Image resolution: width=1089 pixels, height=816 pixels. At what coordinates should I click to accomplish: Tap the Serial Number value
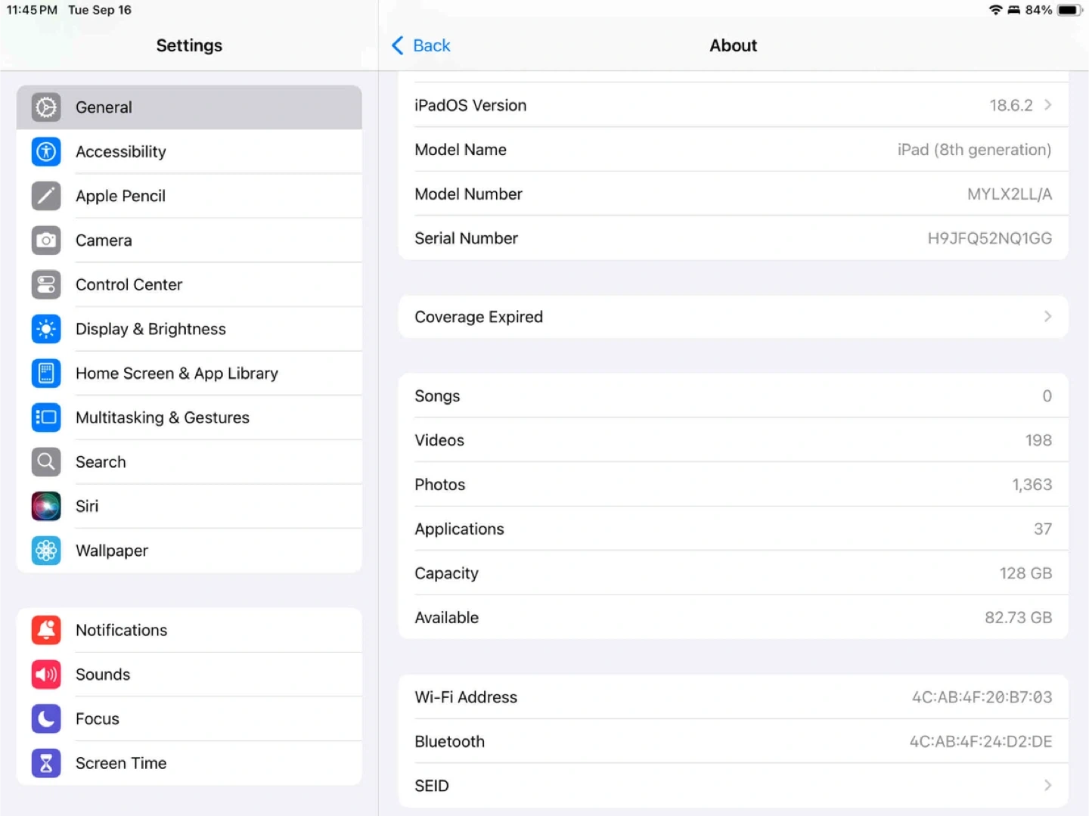[x=989, y=238]
